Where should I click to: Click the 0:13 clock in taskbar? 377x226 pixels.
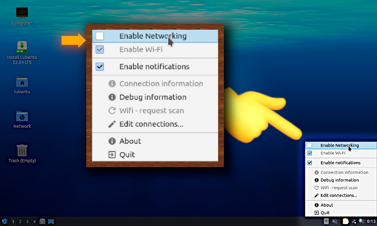(x=371, y=221)
